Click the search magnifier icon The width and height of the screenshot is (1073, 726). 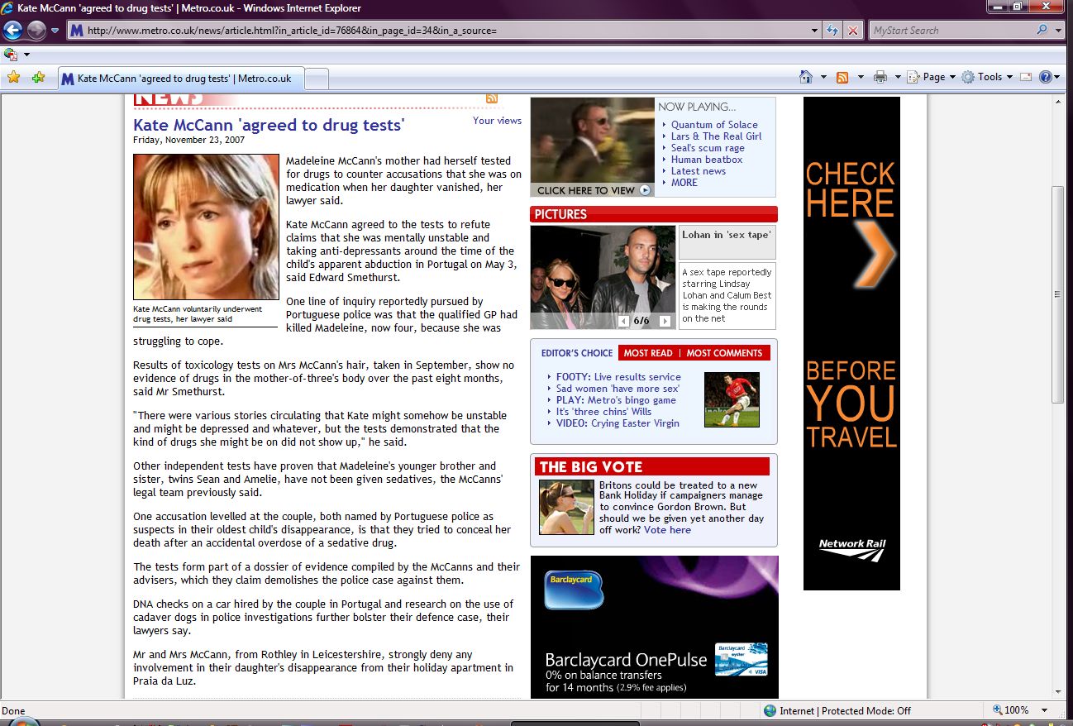coord(1042,31)
